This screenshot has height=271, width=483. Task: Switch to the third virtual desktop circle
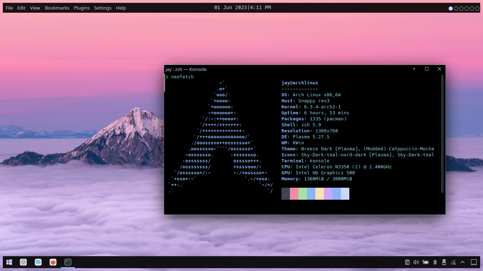click(x=461, y=8)
